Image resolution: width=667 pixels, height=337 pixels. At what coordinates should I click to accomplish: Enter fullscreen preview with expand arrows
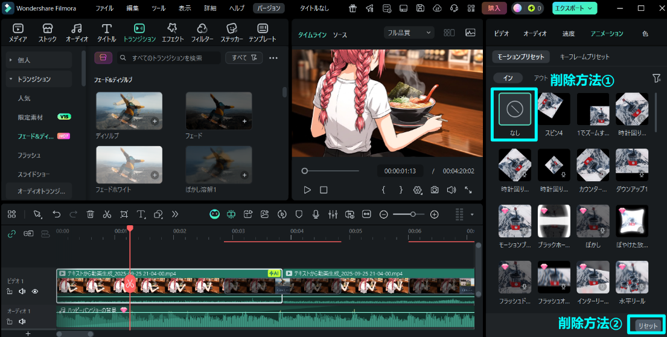[468, 190]
